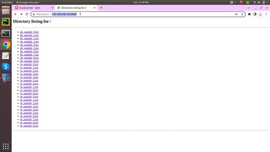Screen dimensions: 270x152
Task: Open jp_sample_1.txt link
Action: 29,68
